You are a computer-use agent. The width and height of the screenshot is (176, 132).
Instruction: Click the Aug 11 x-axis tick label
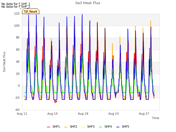22,114
